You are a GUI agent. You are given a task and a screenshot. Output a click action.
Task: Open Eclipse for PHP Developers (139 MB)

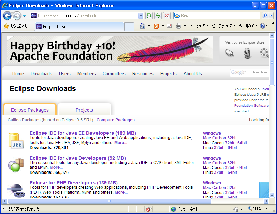[x=74, y=183]
